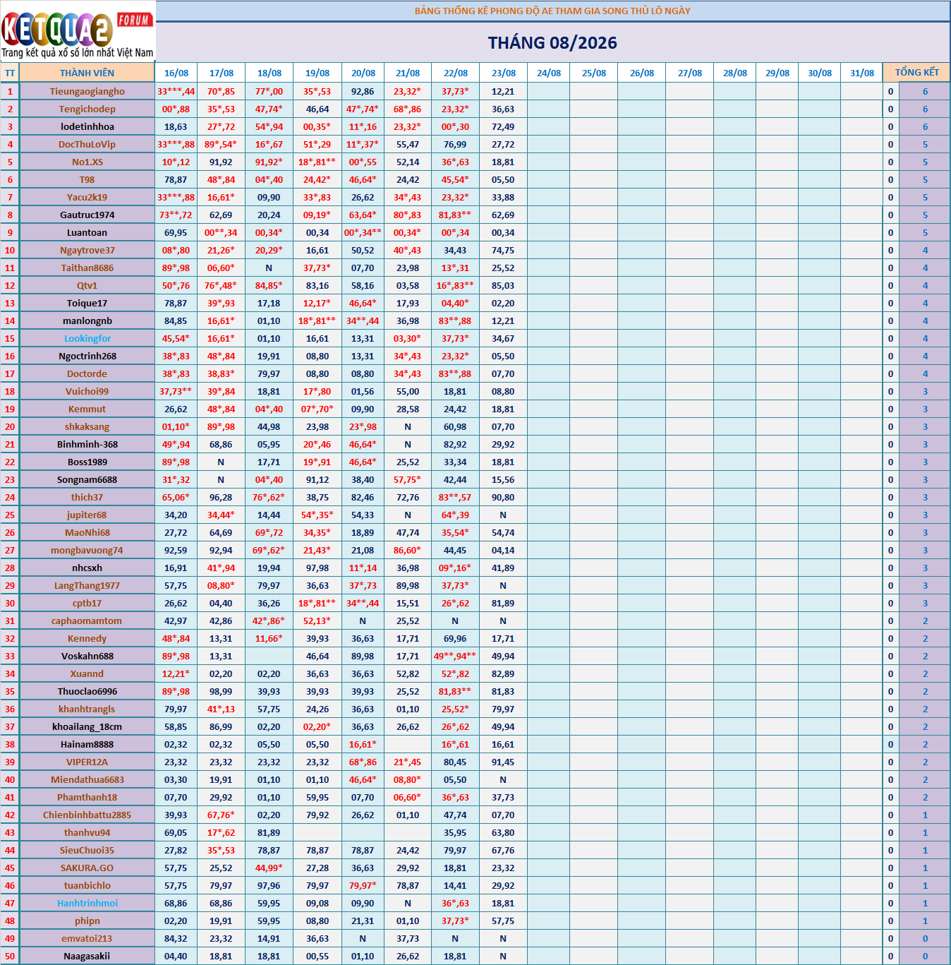Select the 20/08 date column header
The width and height of the screenshot is (951, 965).
click(363, 73)
